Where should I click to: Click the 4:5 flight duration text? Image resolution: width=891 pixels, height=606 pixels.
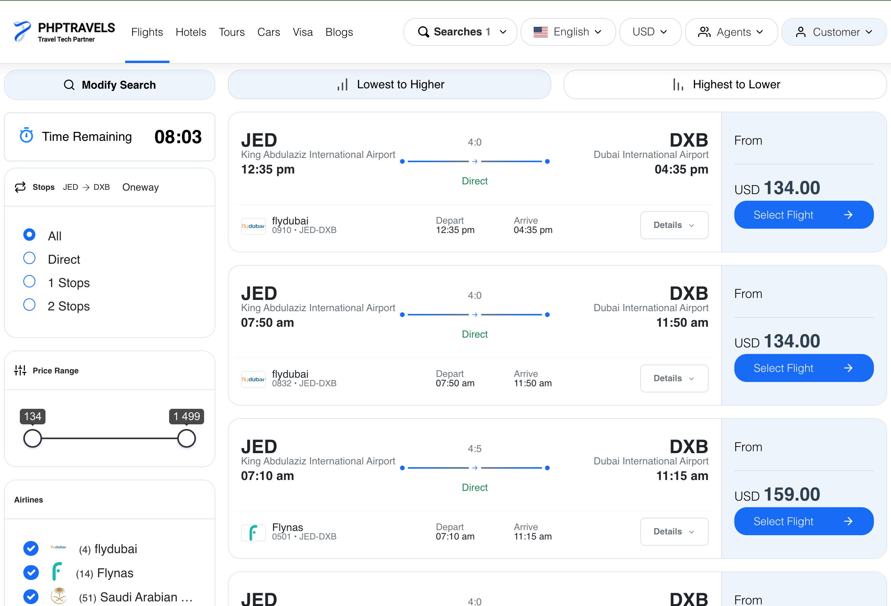click(475, 448)
